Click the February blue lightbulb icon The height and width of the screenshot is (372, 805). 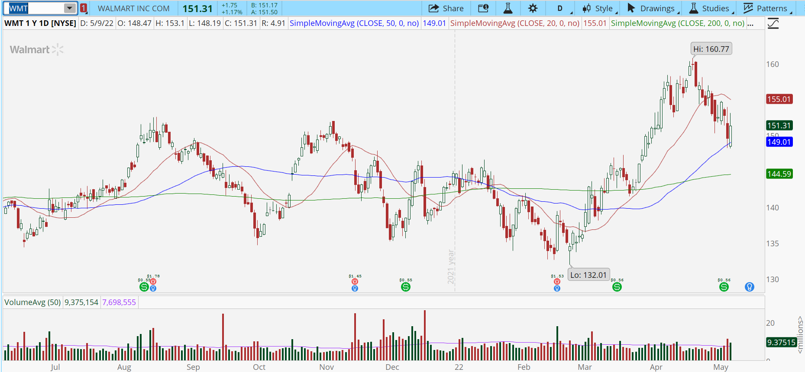(557, 288)
